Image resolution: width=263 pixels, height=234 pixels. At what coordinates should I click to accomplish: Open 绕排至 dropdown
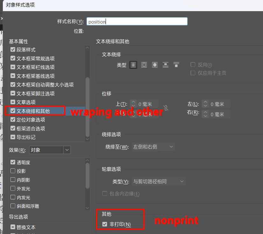click(x=153, y=147)
